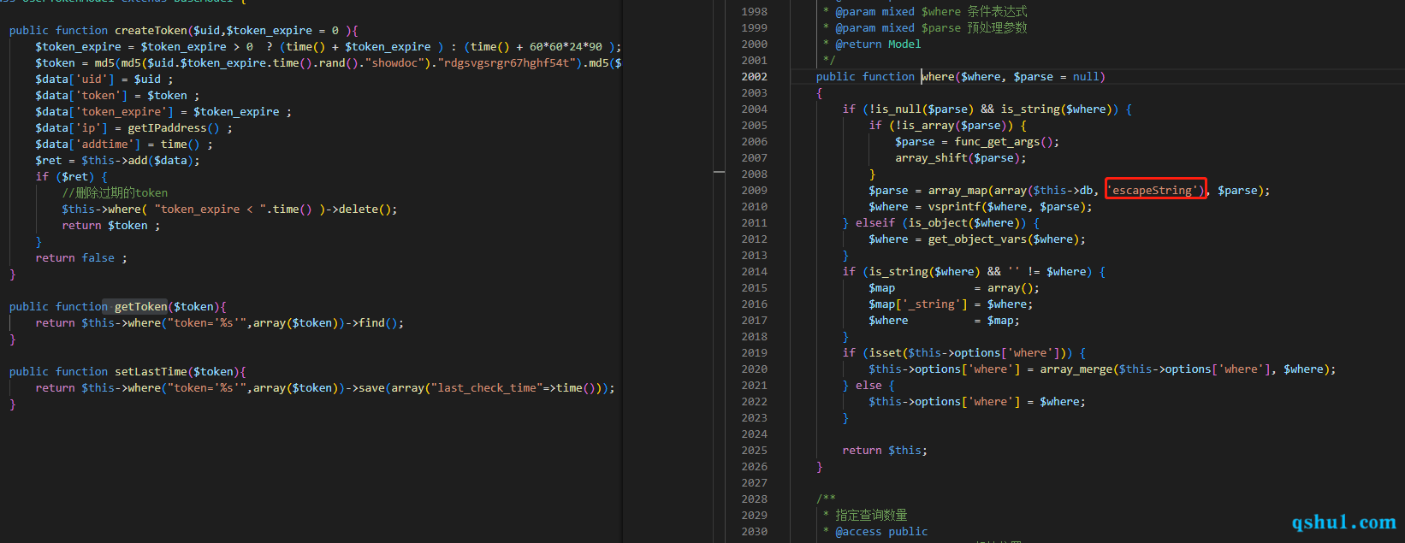
Task: Click line number 2014 in the gutter
Action: coord(754,271)
